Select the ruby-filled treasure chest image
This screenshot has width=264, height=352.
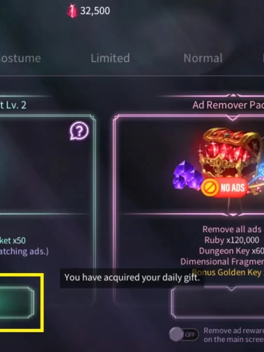(x=231, y=154)
